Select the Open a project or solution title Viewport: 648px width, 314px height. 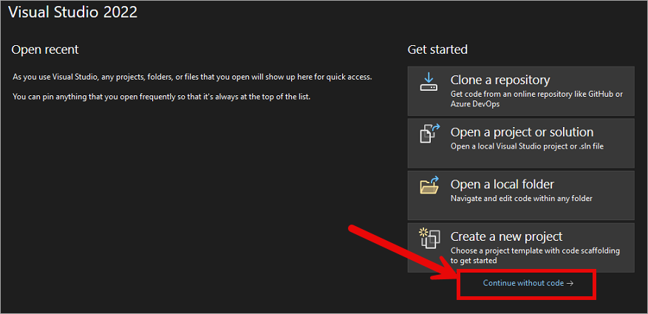522,132
